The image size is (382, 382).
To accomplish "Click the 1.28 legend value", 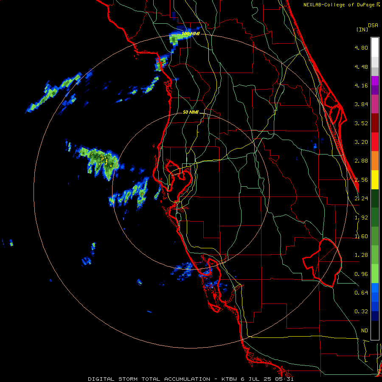I will coord(361,255).
